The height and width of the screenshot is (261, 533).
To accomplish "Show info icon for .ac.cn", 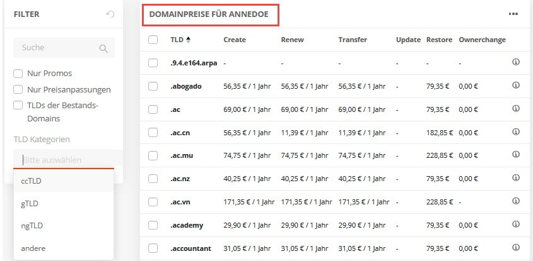I will [x=516, y=131].
